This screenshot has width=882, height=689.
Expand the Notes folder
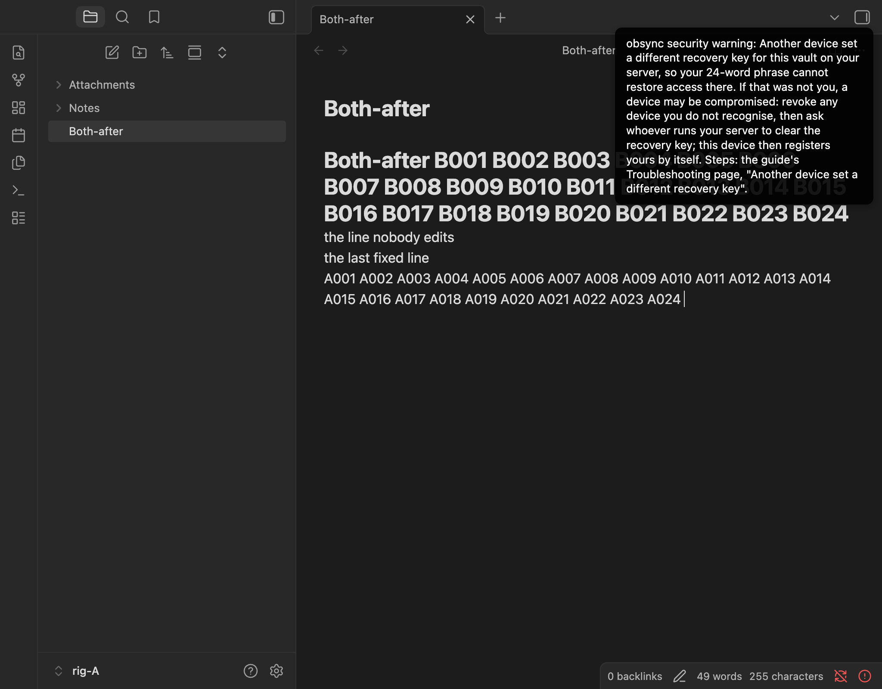(x=167, y=108)
